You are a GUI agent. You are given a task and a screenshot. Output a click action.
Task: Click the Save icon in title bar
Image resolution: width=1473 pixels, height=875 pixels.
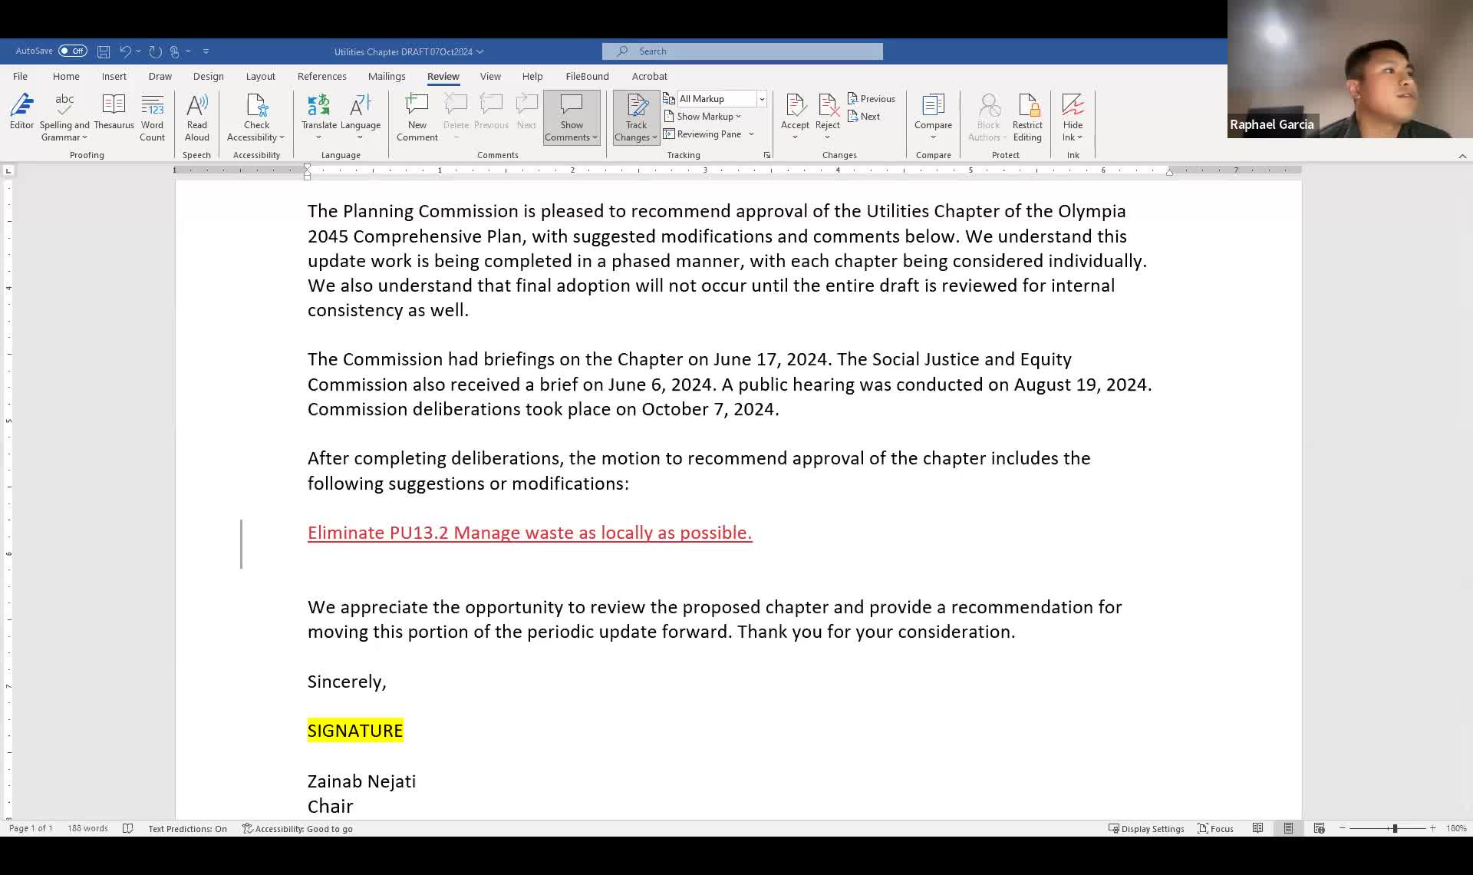point(104,51)
